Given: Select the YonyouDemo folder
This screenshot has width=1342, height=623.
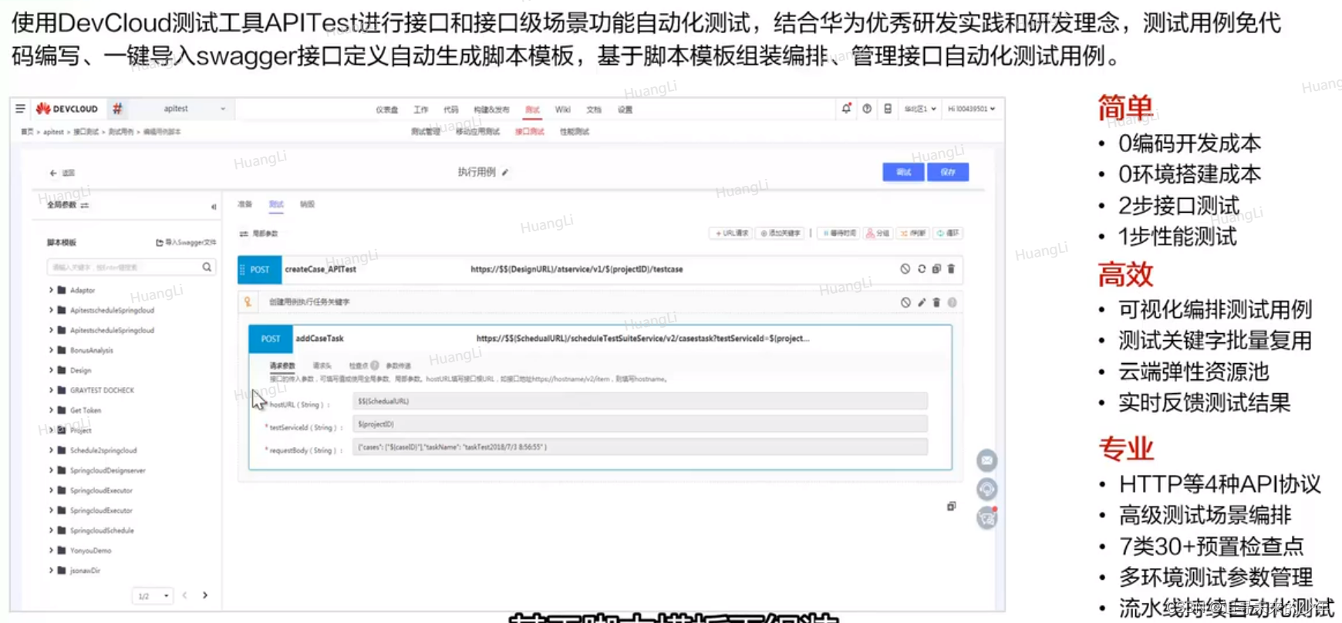Looking at the screenshot, I should pyautogui.click(x=90, y=551).
